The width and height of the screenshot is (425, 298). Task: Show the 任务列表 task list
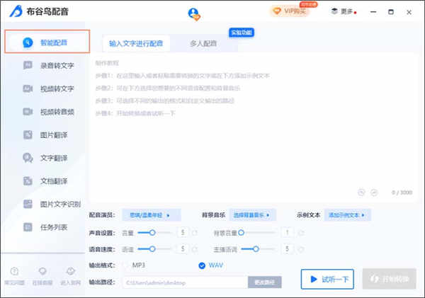[45, 227]
